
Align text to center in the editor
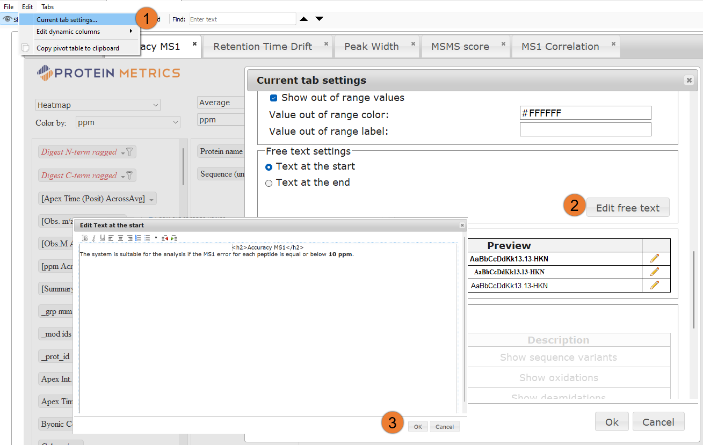[120, 238]
